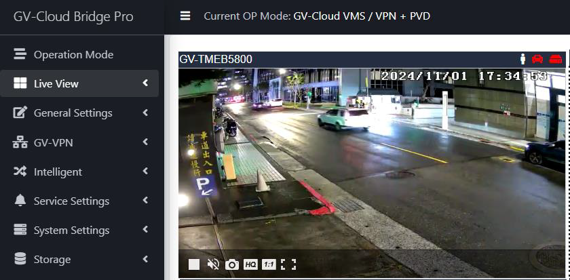The image size is (570, 280).
Task: Enter fullscreen view of the camera
Action: [x=288, y=264]
